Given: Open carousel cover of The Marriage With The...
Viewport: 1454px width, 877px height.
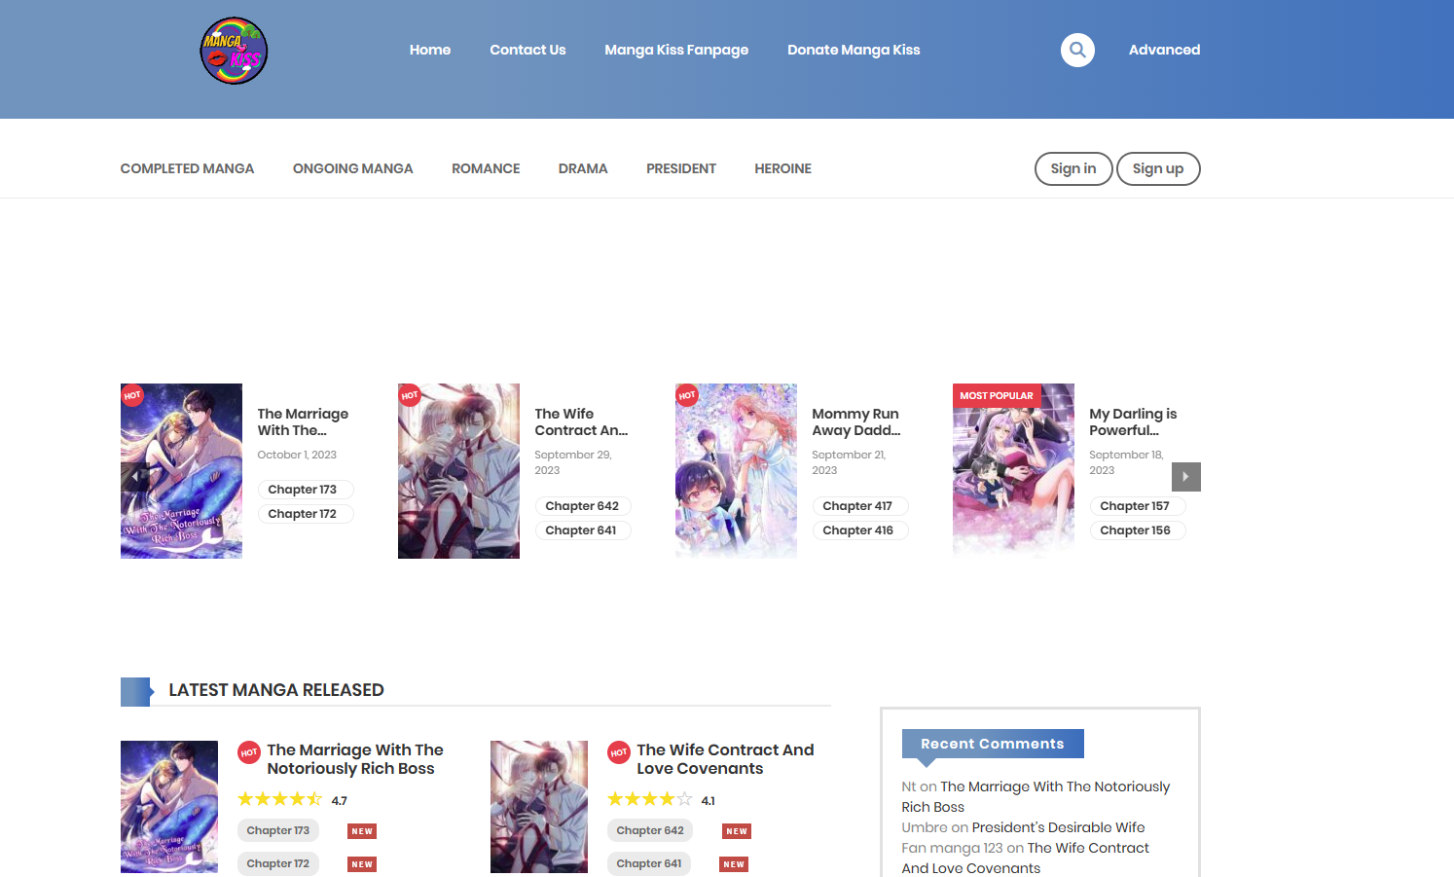Looking at the screenshot, I should [x=181, y=471].
